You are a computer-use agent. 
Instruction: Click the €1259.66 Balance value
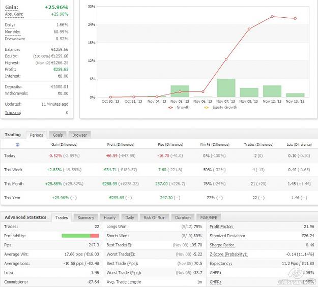[60, 49]
